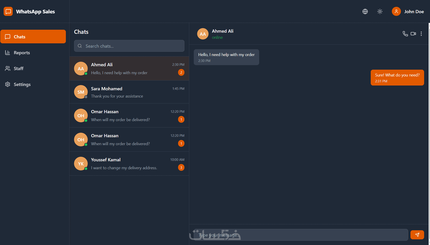Click the orange WhatsApp Sales logo icon
Screen dimensions: 430x245
8,11
